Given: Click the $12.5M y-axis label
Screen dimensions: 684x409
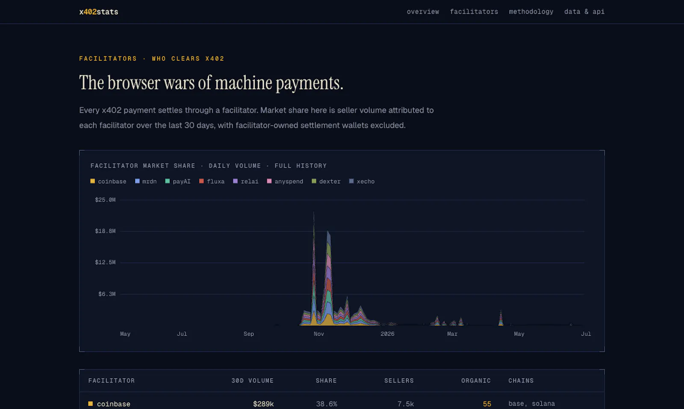Looking at the screenshot, I should coord(105,262).
